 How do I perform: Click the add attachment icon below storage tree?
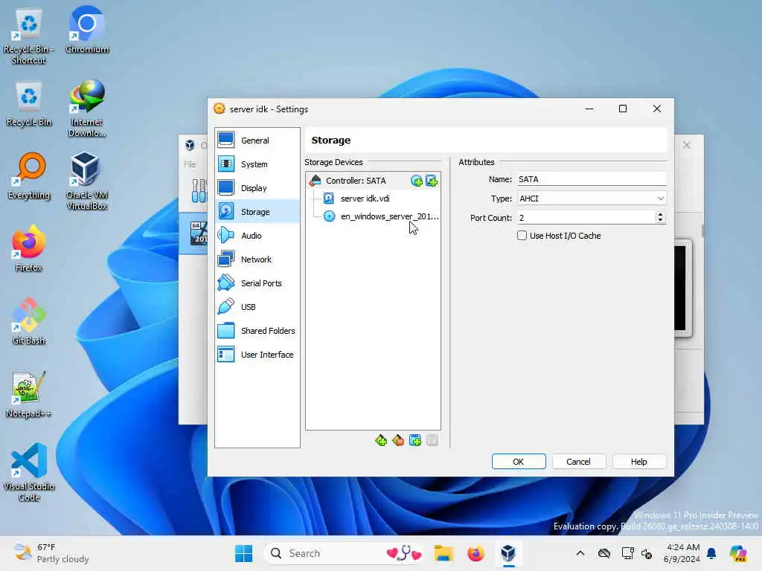coord(415,440)
